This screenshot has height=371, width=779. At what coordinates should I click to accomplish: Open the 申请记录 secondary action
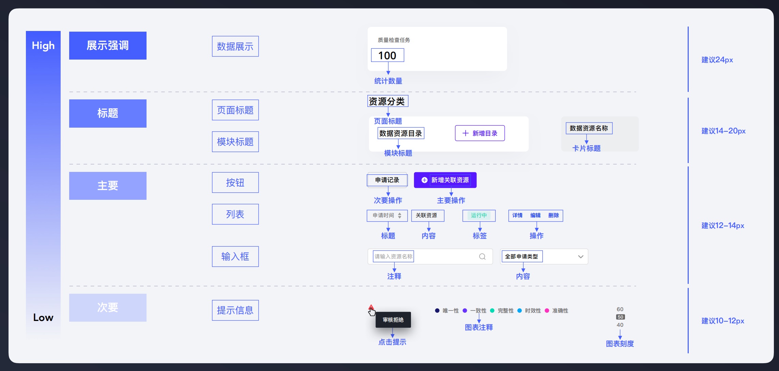(387, 180)
